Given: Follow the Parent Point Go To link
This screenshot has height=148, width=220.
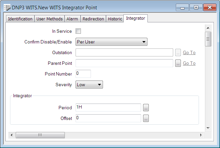Looking at the screenshot, I should coord(189,63).
